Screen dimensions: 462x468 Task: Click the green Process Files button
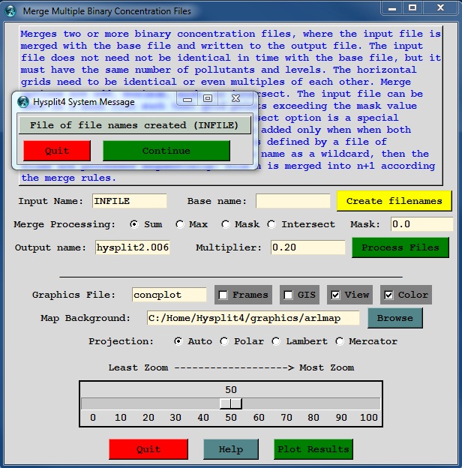400,247
